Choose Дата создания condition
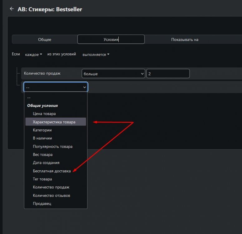The height and width of the screenshot is (234, 242). (x=56, y=163)
